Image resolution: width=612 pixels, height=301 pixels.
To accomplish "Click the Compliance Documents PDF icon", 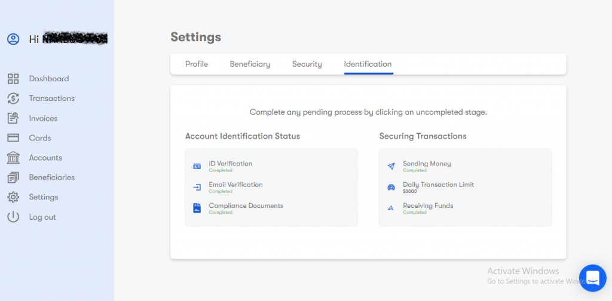I will click(197, 208).
